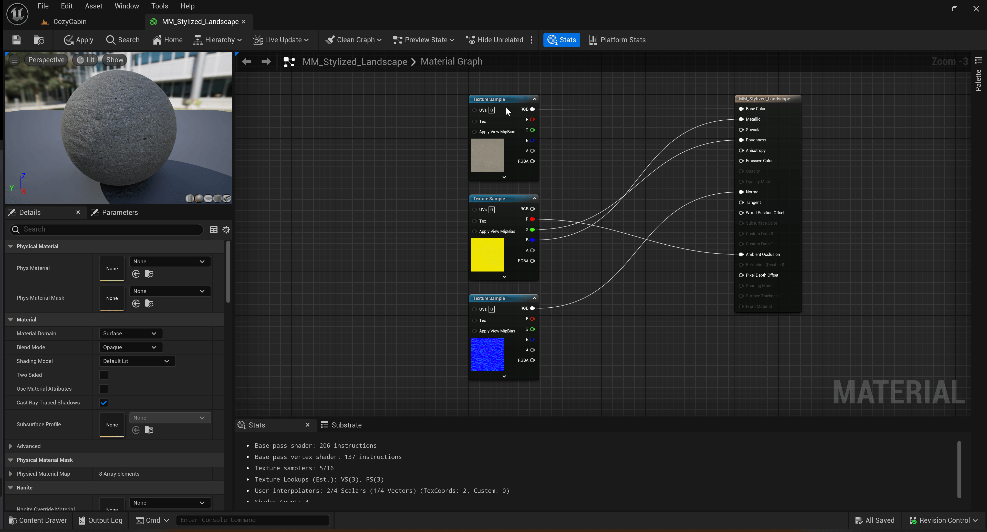Open the Blend Mode dropdown
This screenshot has height=532, width=987.
click(x=130, y=347)
